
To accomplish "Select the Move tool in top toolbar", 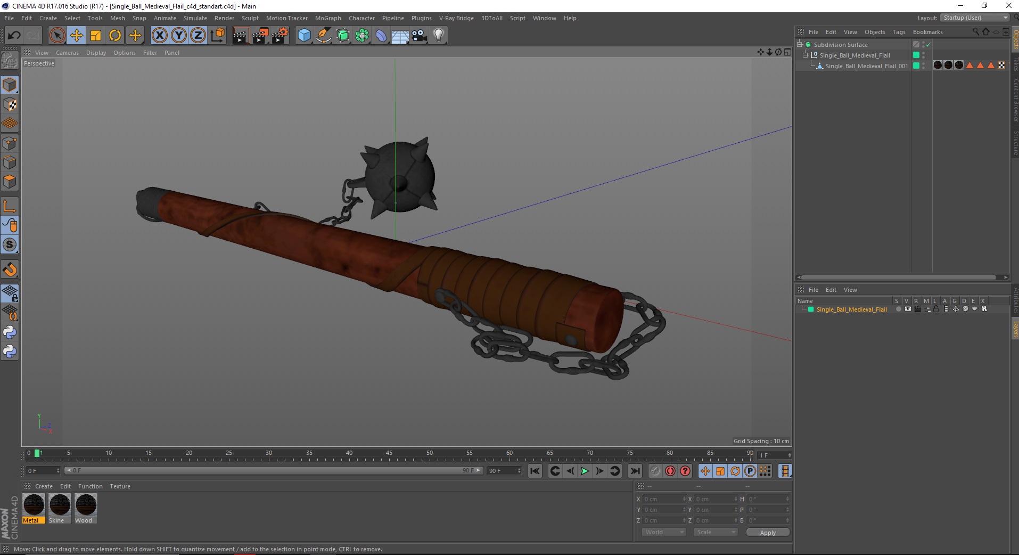I will 76,36.
